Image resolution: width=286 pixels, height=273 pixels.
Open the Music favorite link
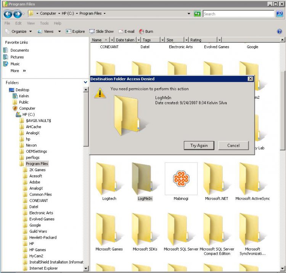pos(11,64)
